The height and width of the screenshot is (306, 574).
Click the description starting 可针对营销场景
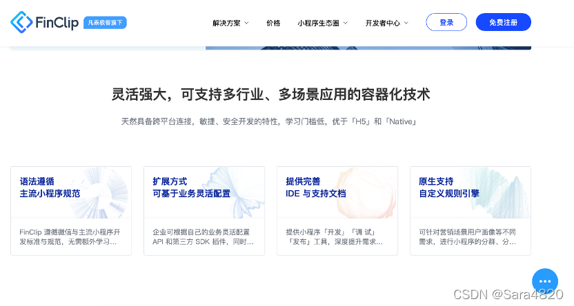pos(468,237)
